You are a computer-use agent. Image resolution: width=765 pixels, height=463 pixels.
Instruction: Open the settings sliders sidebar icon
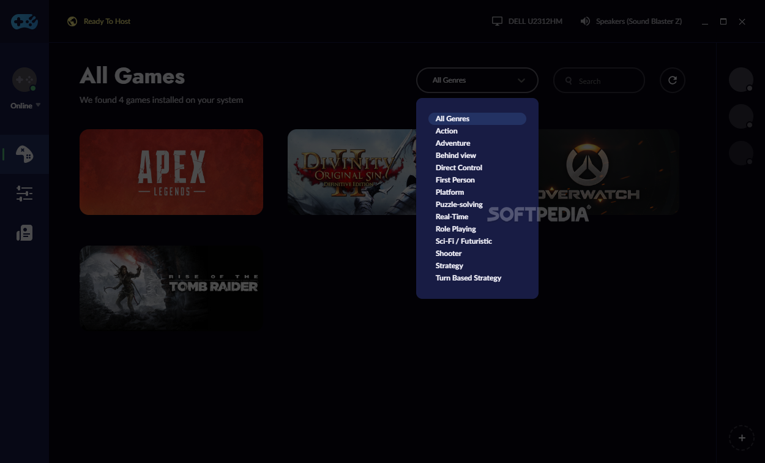(x=24, y=194)
